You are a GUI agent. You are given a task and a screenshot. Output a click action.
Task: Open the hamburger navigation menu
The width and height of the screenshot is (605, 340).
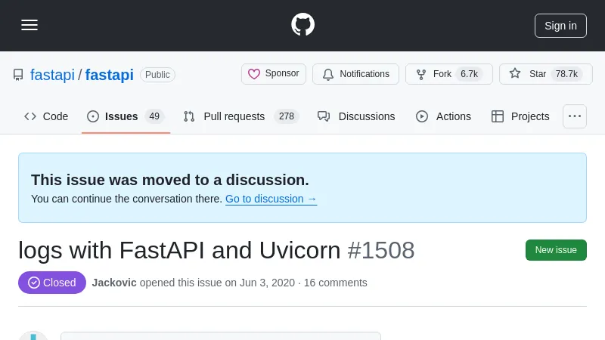point(29,25)
